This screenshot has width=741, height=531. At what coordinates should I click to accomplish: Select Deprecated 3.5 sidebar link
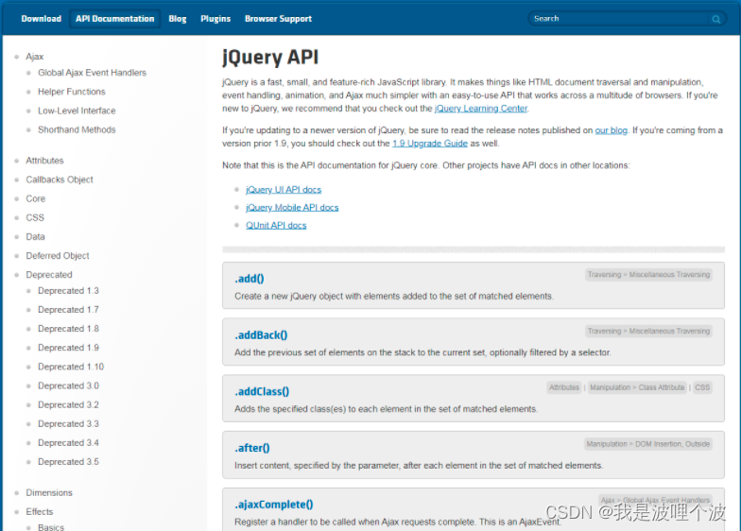(x=68, y=461)
